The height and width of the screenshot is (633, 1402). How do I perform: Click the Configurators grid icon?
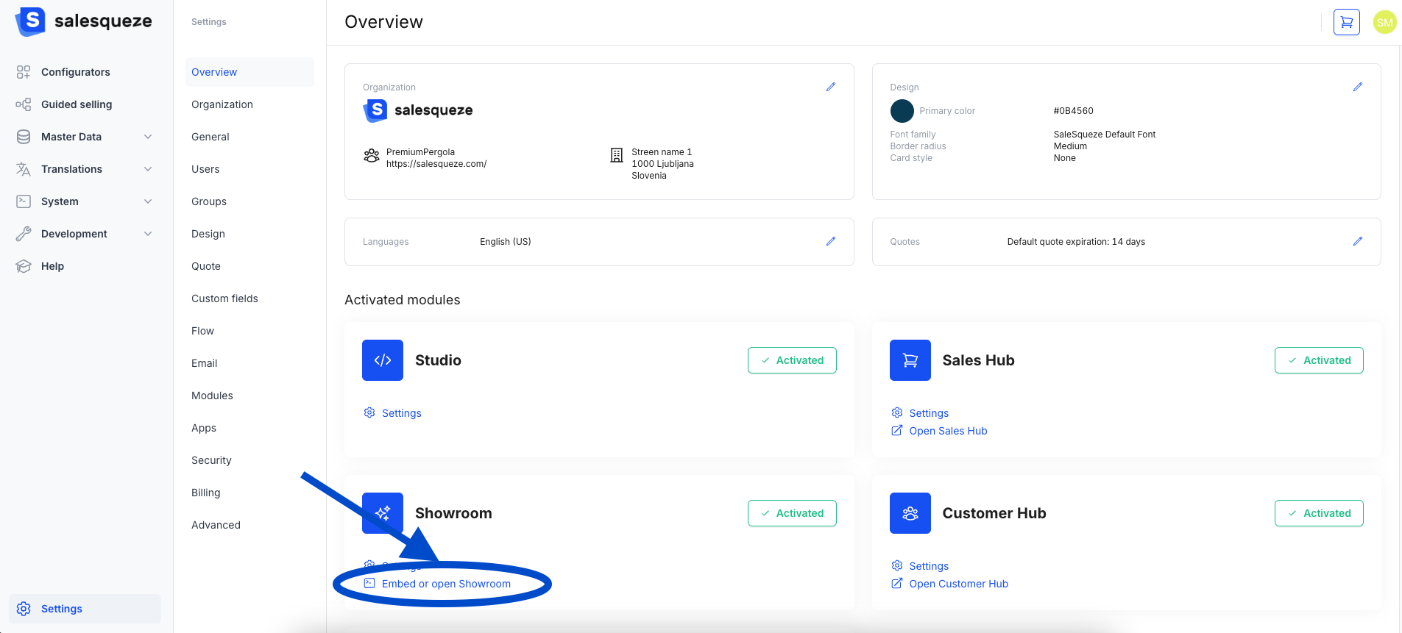point(24,72)
